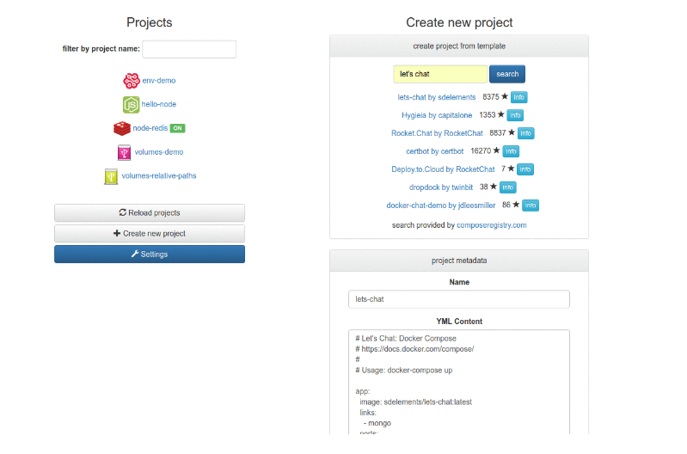Click the node-redis Redis icon

[121, 128]
